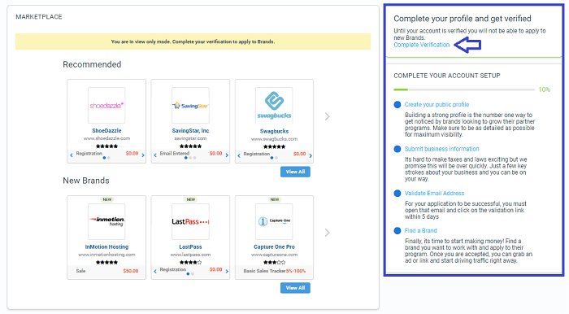Image resolution: width=569 pixels, height=314 pixels.
Task: Click the bullet beside Validate Email Address
Action: click(x=397, y=193)
